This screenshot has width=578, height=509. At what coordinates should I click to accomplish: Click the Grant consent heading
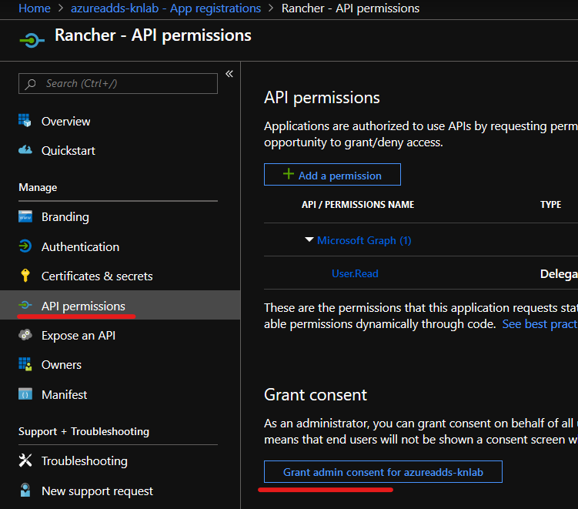[316, 395]
